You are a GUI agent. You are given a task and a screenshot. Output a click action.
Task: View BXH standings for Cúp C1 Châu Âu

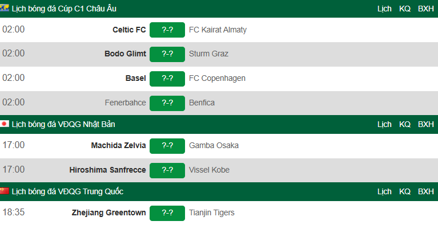point(425,9)
